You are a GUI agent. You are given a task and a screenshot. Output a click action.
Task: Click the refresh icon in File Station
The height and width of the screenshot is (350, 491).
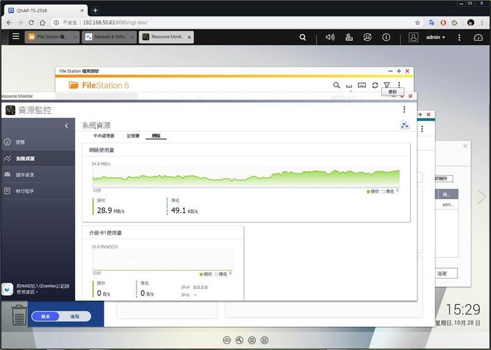point(375,85)
